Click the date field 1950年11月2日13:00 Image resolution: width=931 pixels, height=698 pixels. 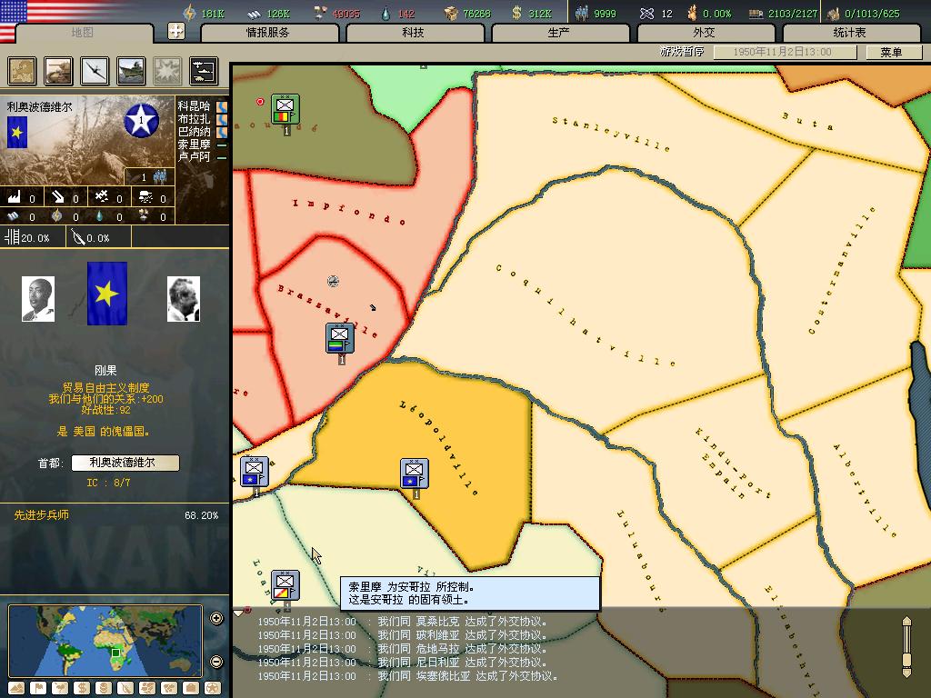click(x=785, y=52)
